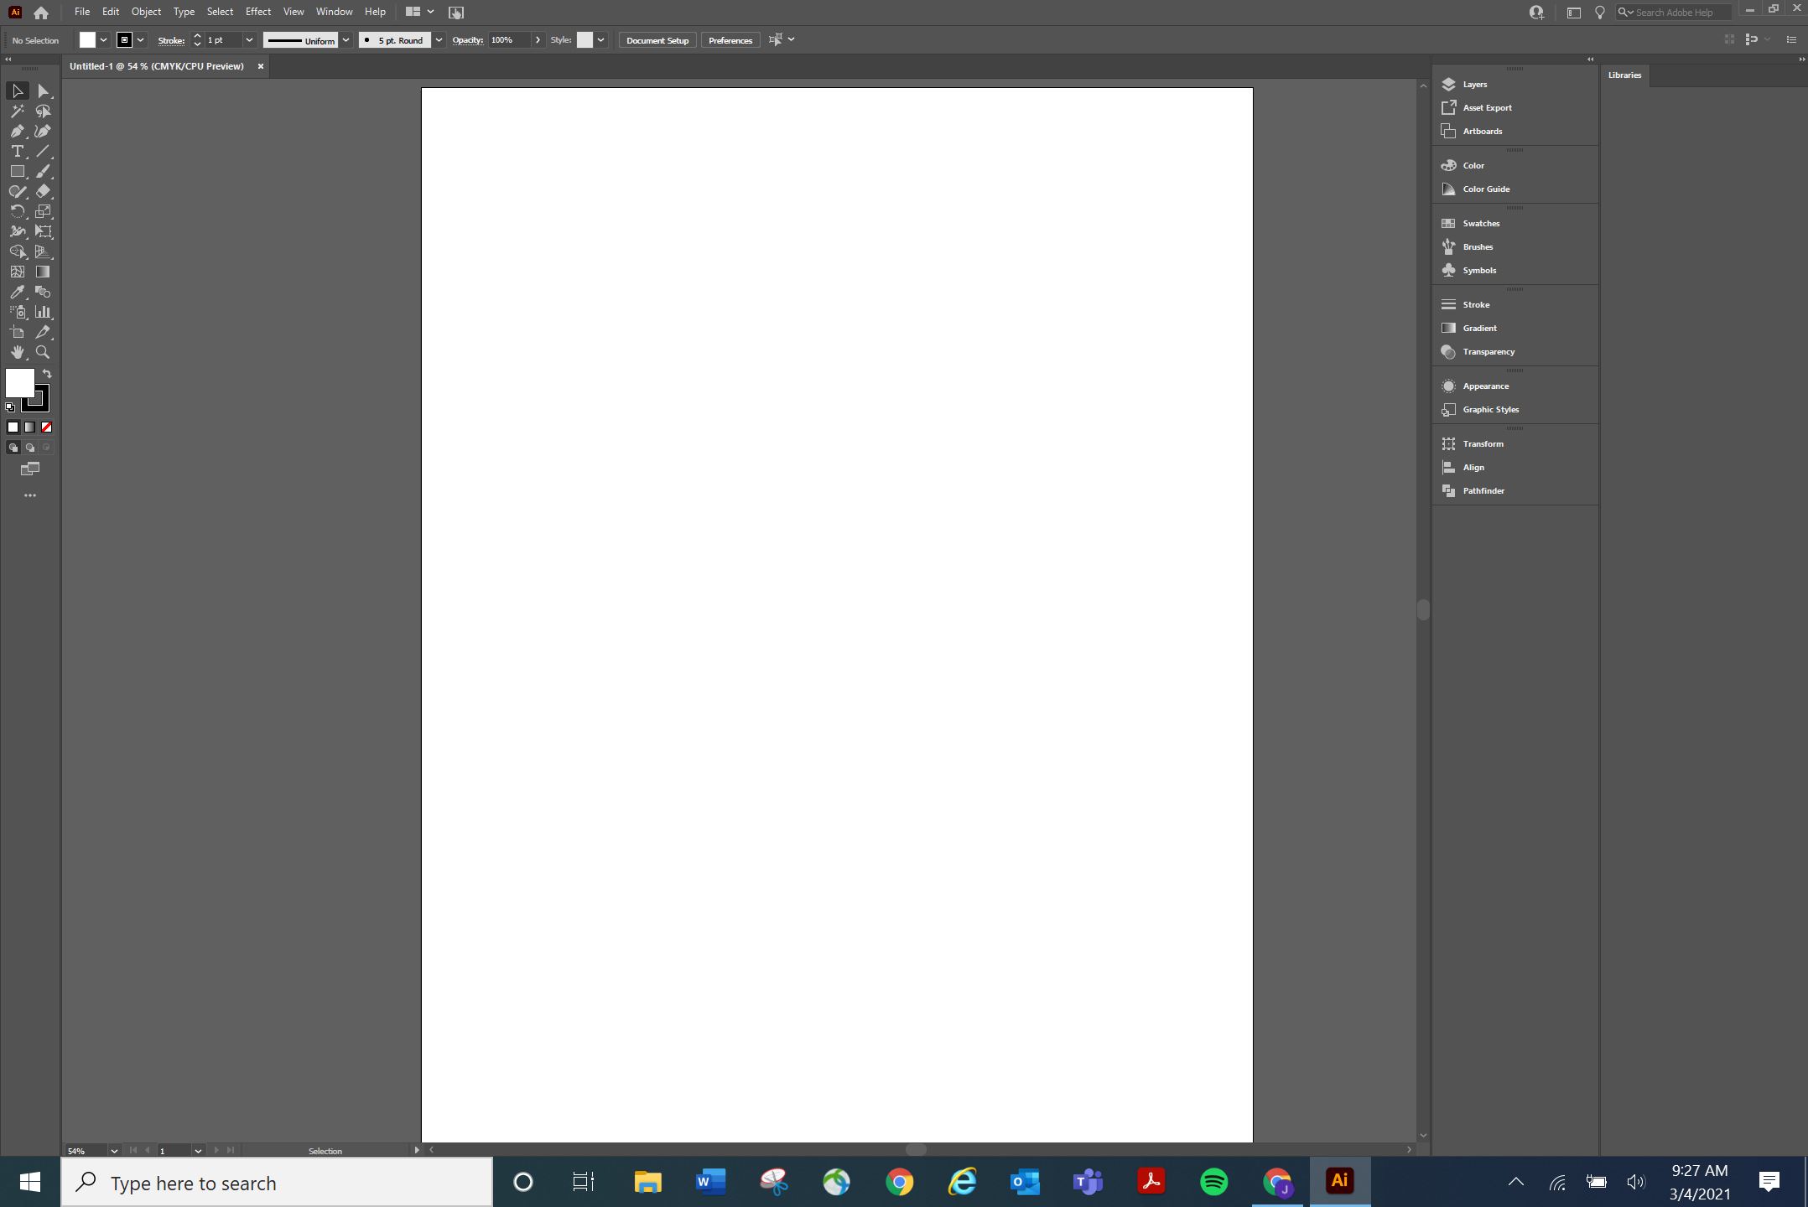Click the Preferences button
Image resolution: width=1808 pixels, height=1207 pixels.
[730, 39]
